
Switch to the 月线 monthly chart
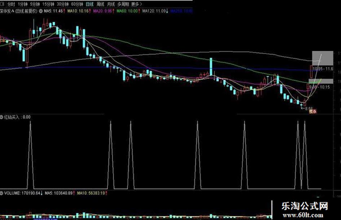tap(111, 4)
